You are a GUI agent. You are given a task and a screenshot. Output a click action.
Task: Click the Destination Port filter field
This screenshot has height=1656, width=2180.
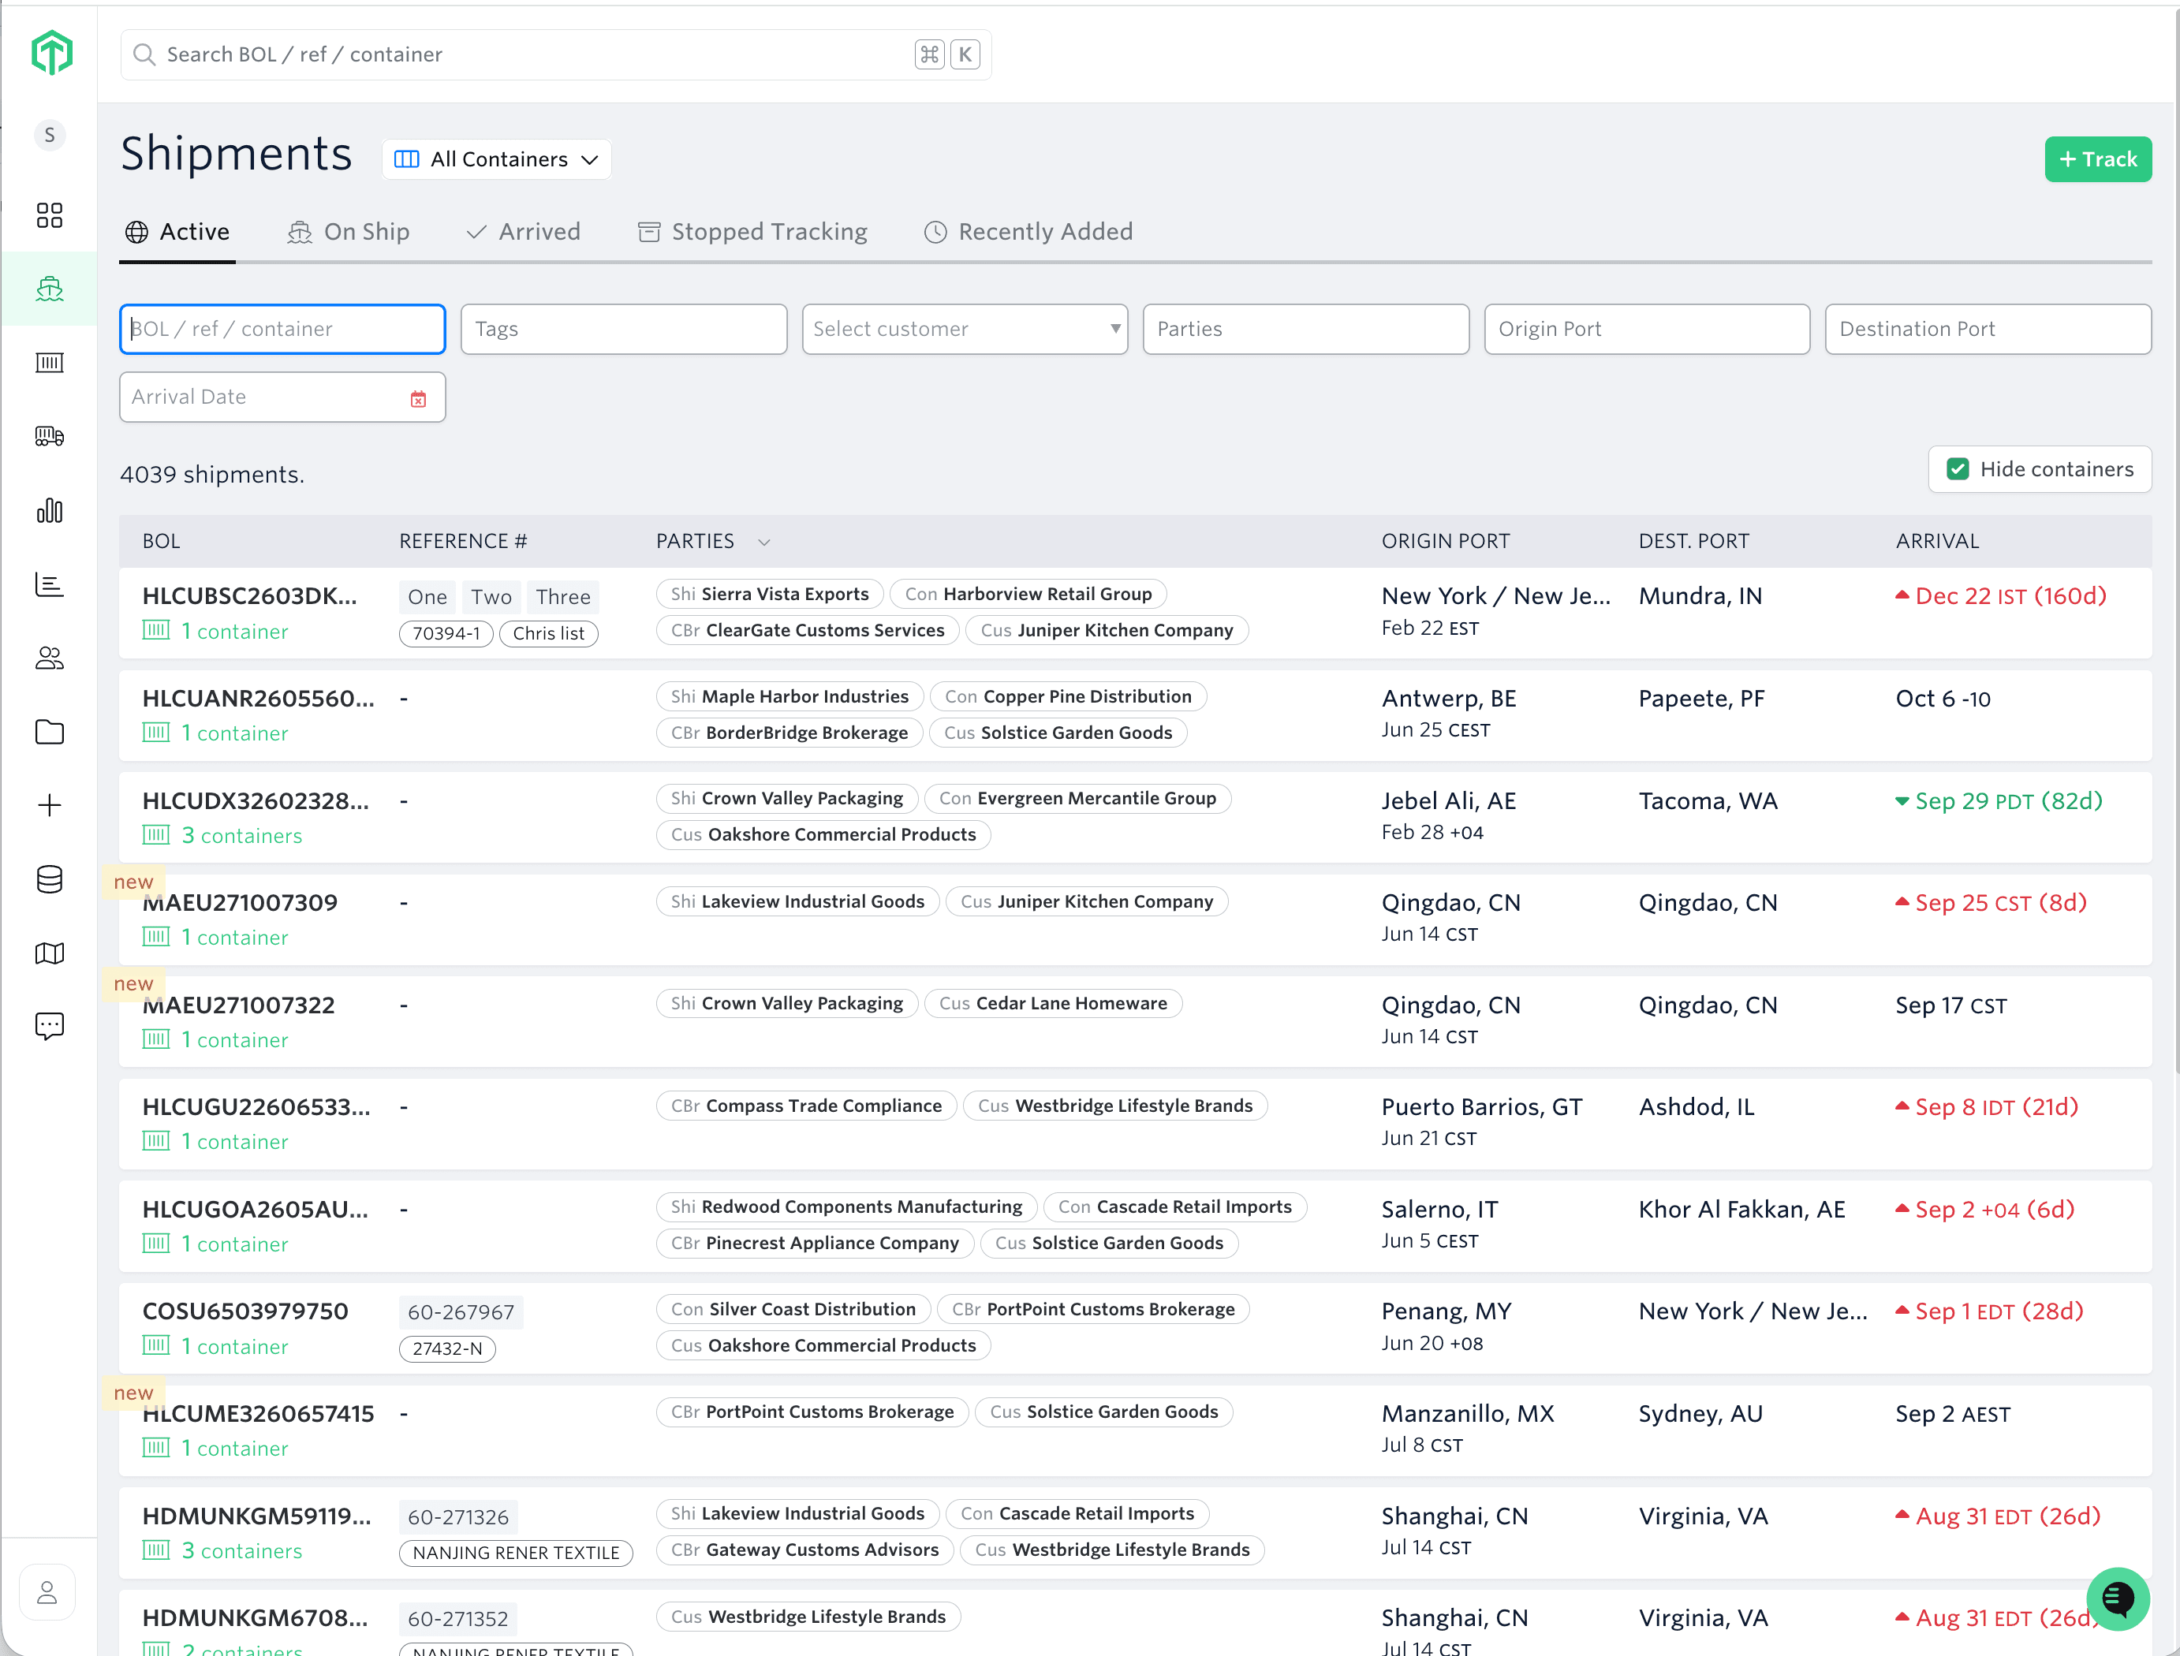coord(1988,330)
